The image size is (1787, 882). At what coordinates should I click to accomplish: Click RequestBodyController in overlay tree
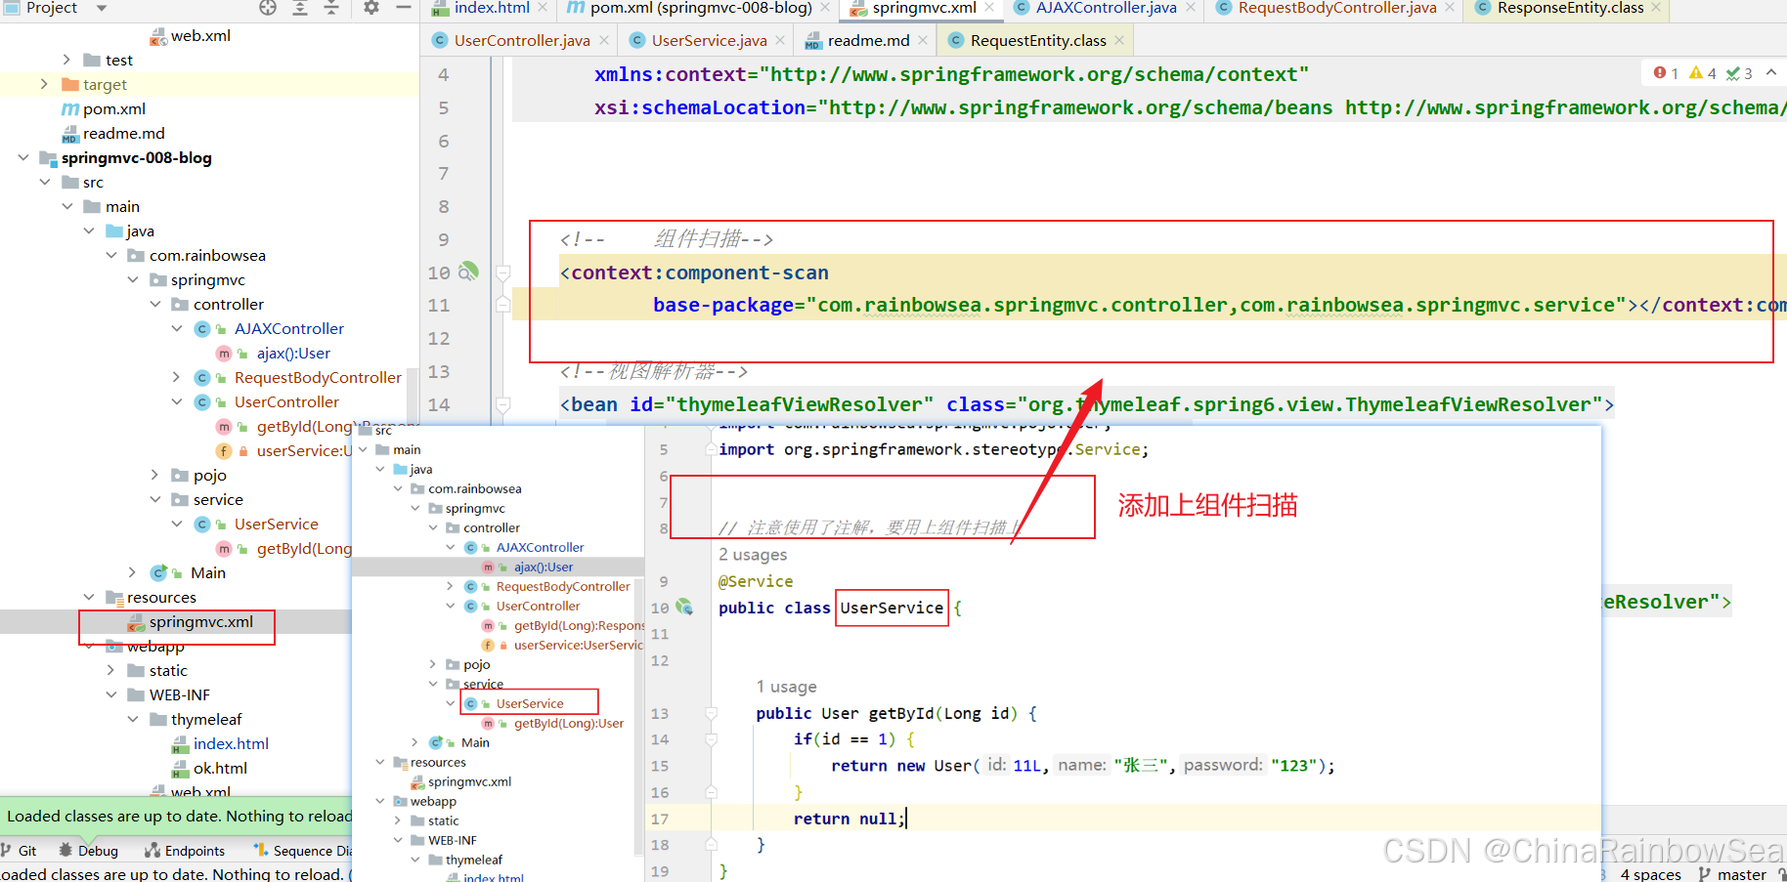[563, 586]
